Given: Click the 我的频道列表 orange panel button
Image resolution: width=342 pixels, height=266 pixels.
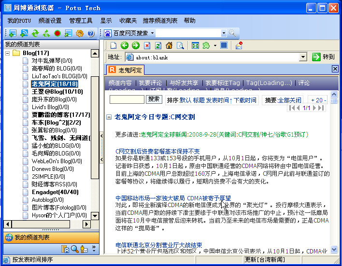Looking at the screenshot, I should click(x=51, y=237).
